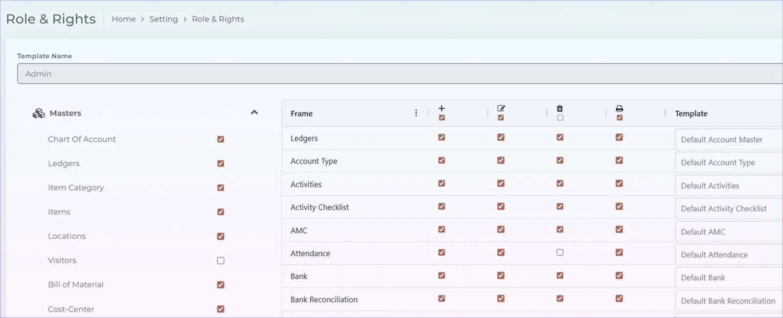The image size is (783, 318).
Task: Open Default Activities template dropdown
Action: point(729,185)
